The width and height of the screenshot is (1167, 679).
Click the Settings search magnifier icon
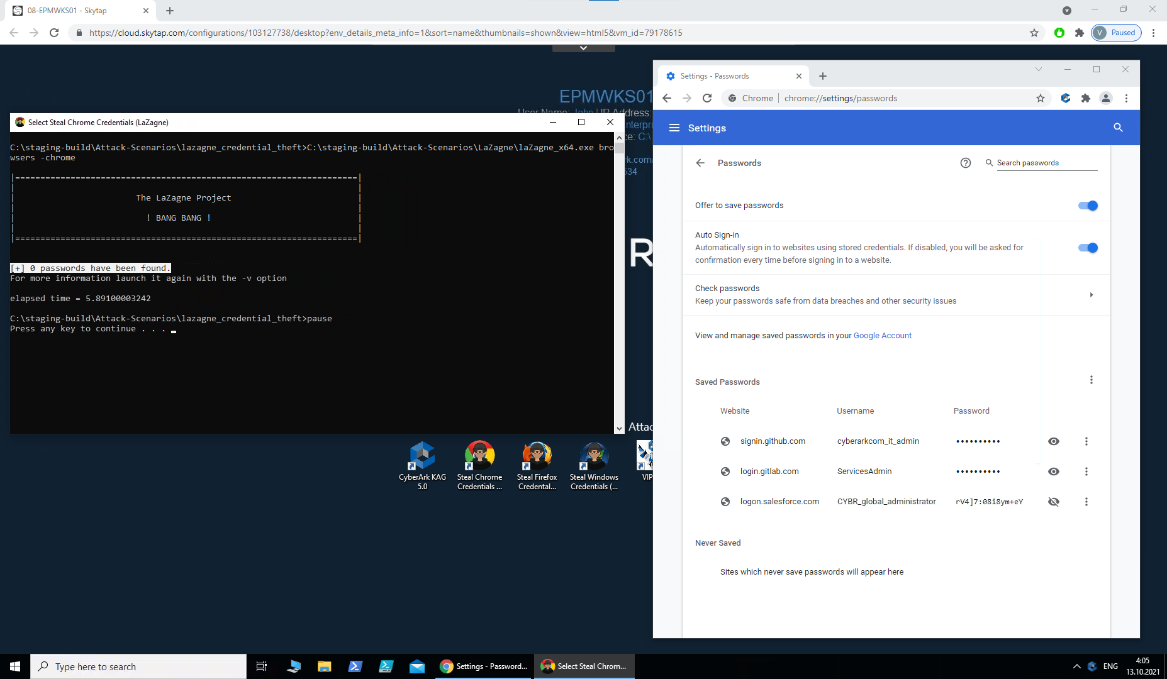tap(1118, 128)
